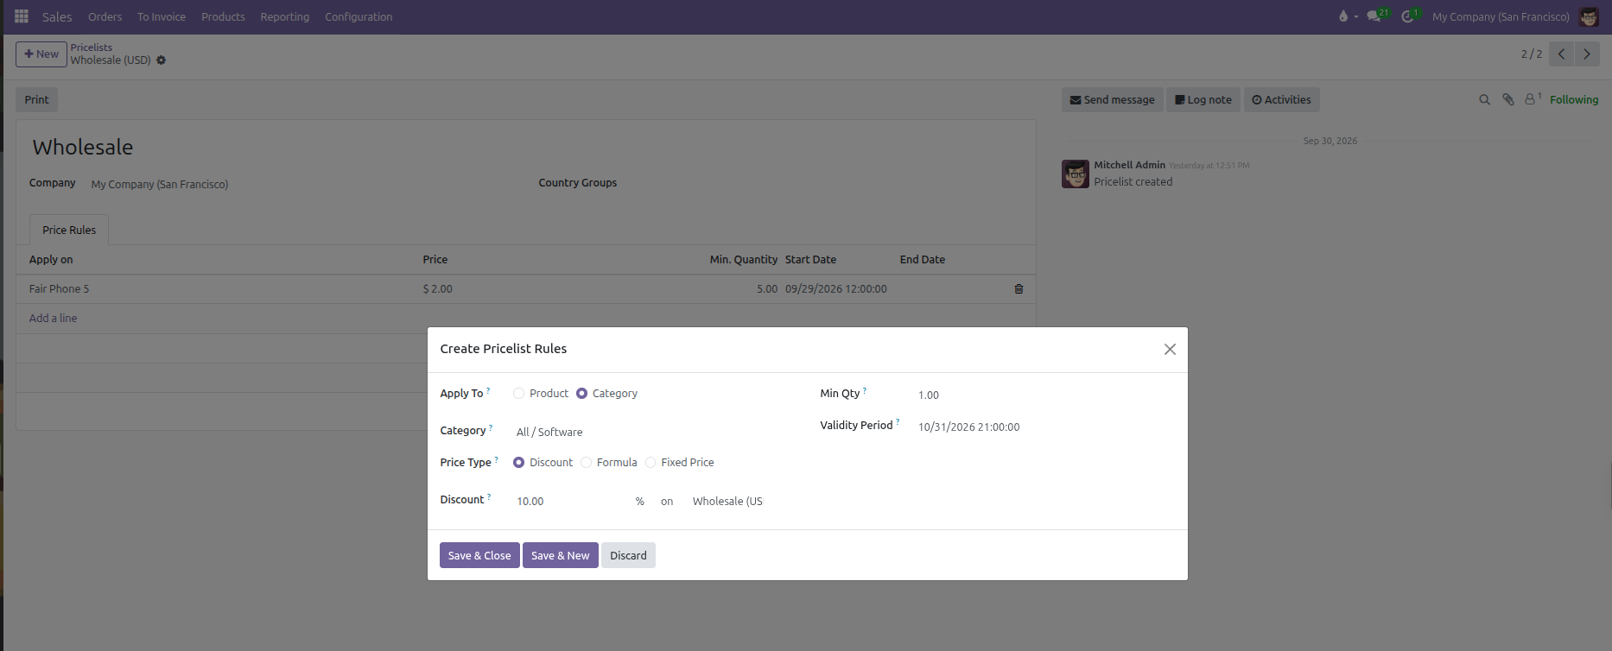Click Mitchell Admin's avatar in the chatter
1612x651 pixels.
coord(1076,174)
